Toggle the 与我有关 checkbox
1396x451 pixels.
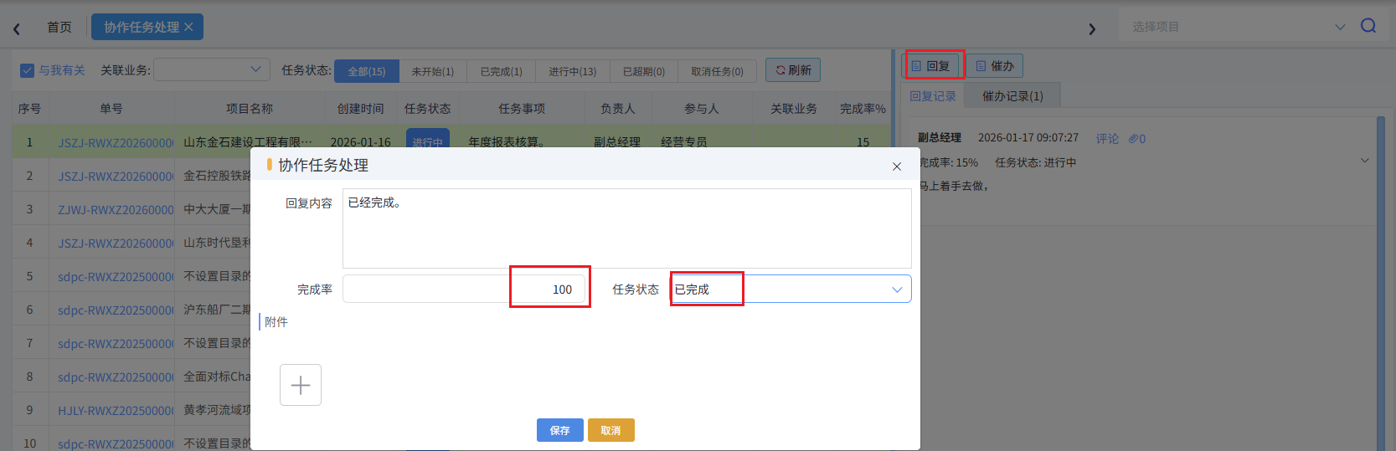pyautogui.click(x=28, y=70)
